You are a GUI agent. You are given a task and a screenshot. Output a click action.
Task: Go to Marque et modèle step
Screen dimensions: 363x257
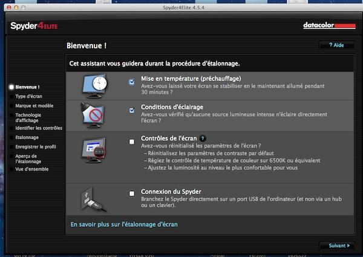[x=34, y=106]
